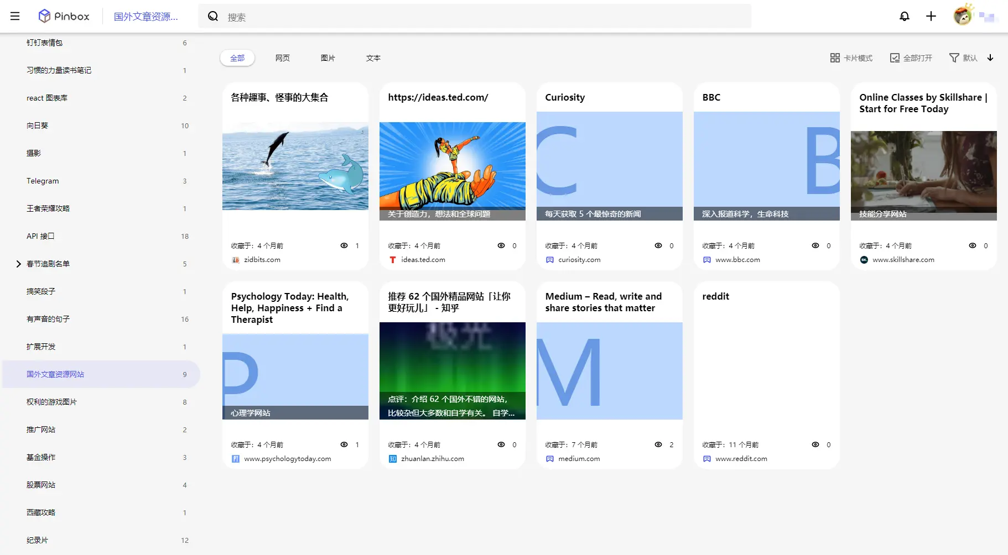This screenshot has height=555, width=1008.
Task: Toggle sort direction arrow
Action: click(x=990, y=57)
